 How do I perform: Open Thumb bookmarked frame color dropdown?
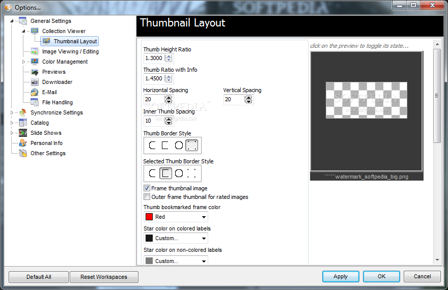(x=204, y=217)
